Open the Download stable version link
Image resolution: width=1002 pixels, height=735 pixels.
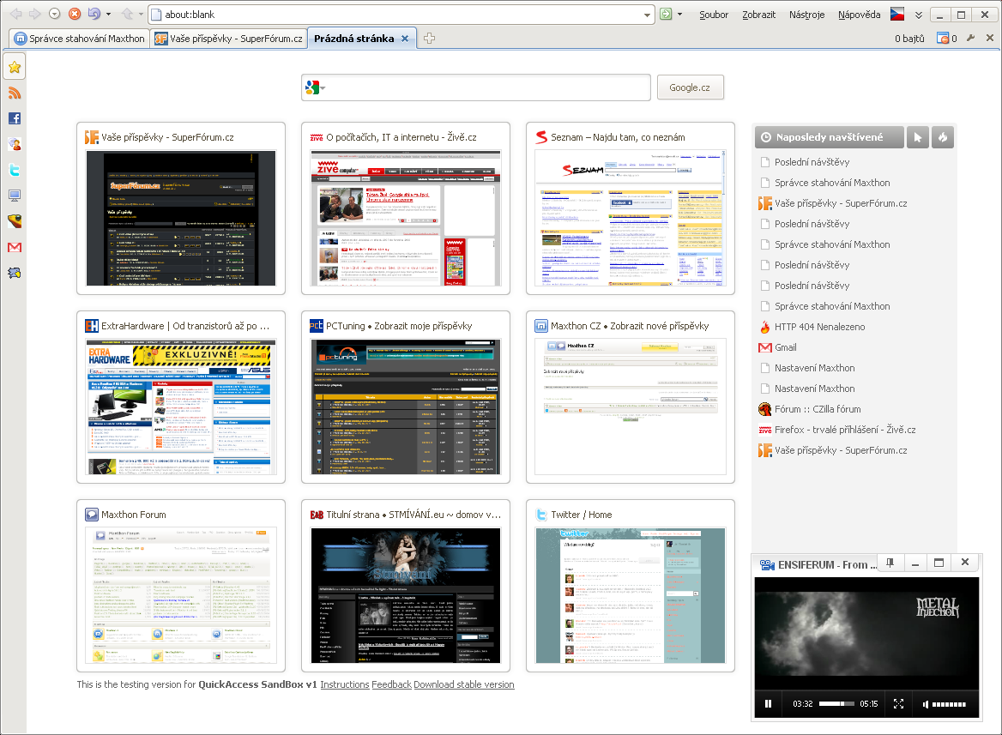coord(463,684)
